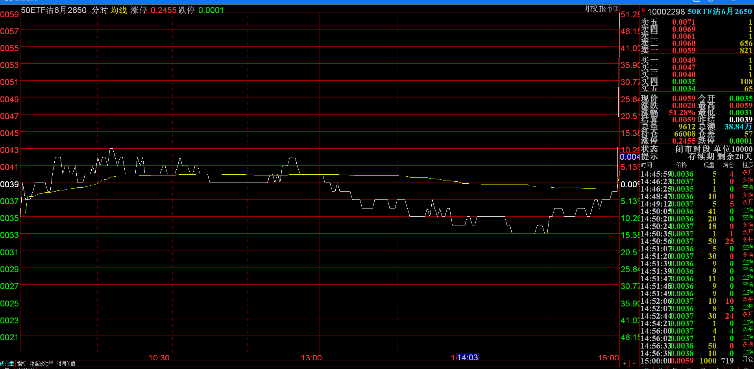
Task: Click the 卖三 ask price 0.0061
Action: [x=684, y=37]
